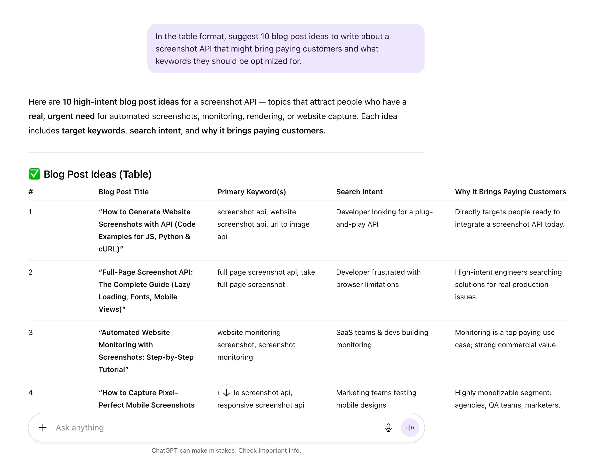
Task: Click the user prompt bubble about blog post ideas
Action: tap(286, 49)
